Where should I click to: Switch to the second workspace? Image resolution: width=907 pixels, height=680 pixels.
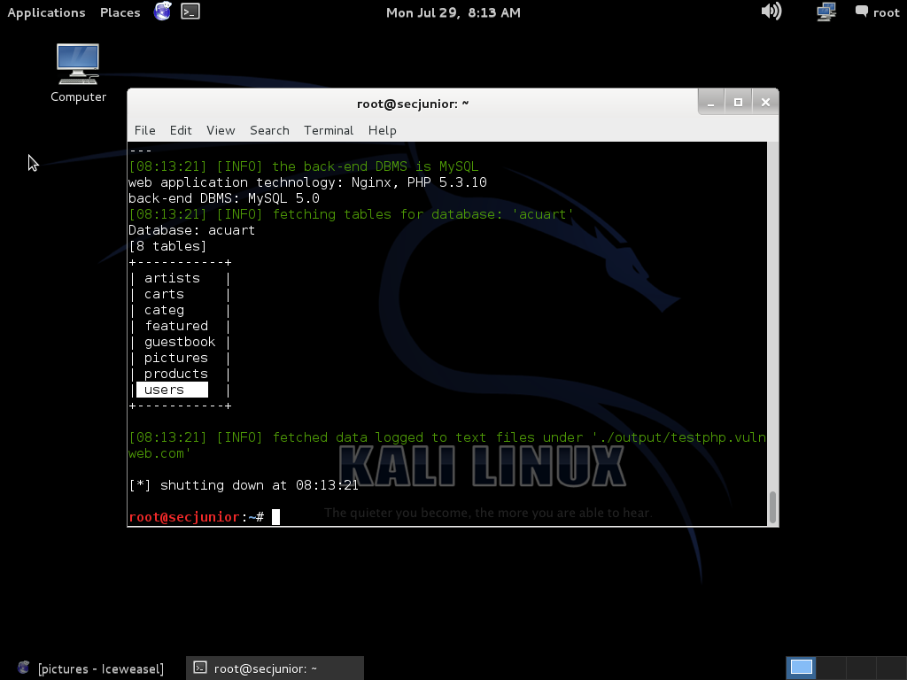pos(831,668)
